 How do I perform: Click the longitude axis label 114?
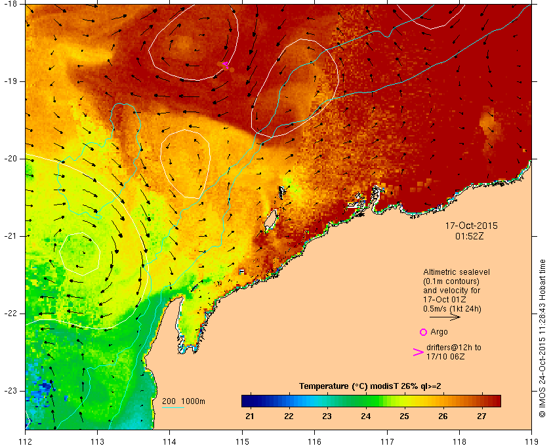click(170, 441)
